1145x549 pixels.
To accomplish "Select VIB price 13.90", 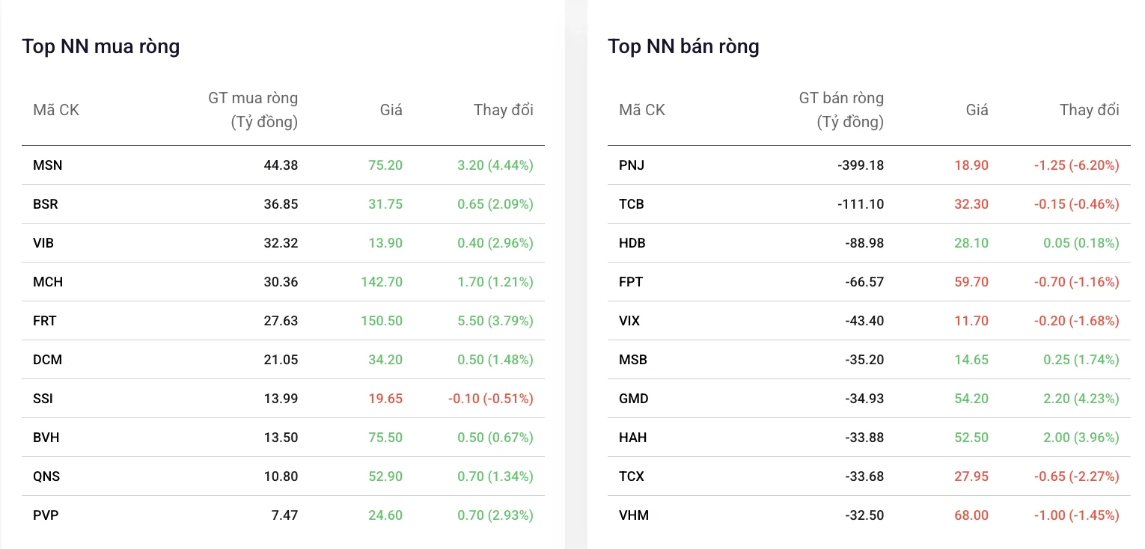I will [385, 243].
